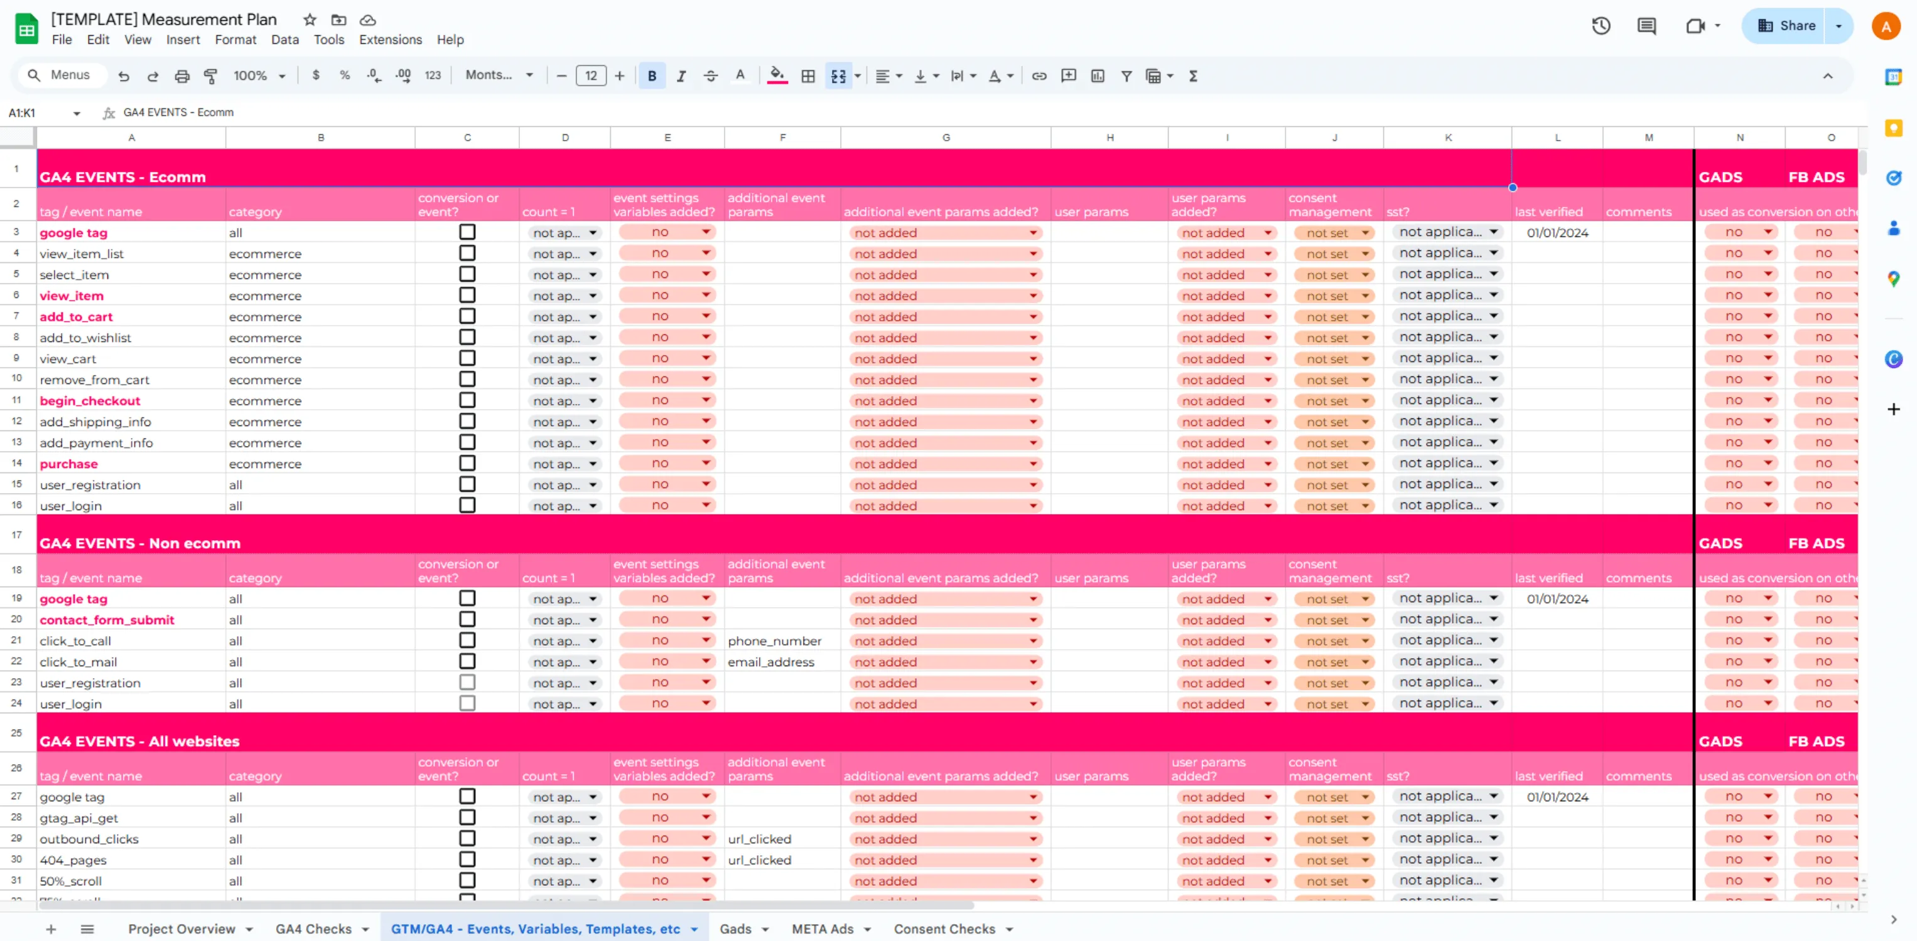The width and height of the screenshot is (1917, 941).
Task: Insert comment icon in toolbar
Action: (1069, 76)
